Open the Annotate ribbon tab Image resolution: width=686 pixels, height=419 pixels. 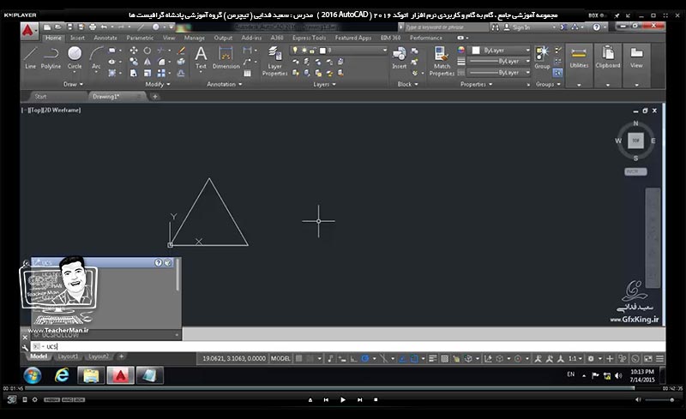point(105,38)
